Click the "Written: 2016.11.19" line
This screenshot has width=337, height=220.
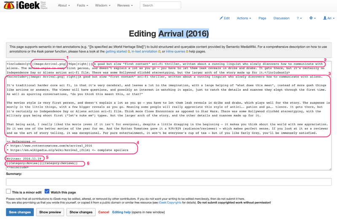(x=24, y=159)
